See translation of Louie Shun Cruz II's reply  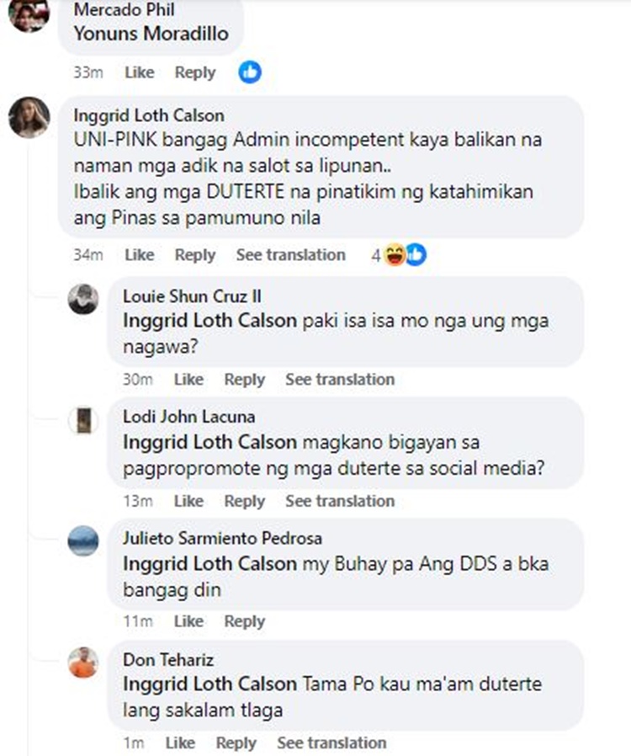pos(340,379)
